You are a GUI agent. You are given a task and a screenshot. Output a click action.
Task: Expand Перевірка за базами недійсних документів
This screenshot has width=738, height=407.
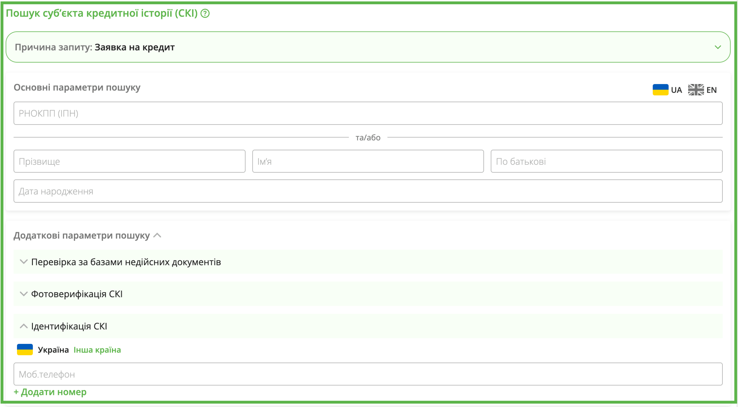click(x=126, y=262)
